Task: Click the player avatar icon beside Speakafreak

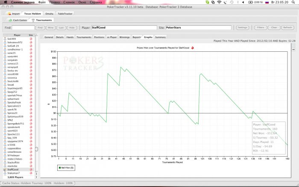Action: tap(5, 102)
